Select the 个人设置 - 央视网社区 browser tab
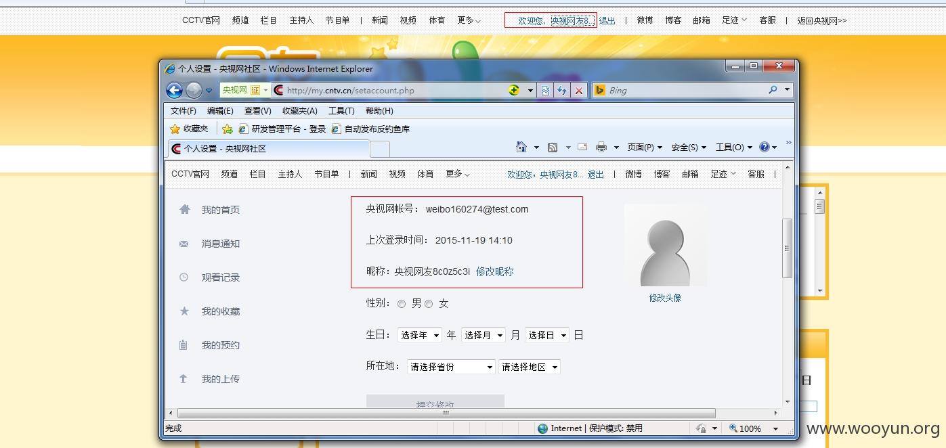The image size is (946, 448). coord(268,149)
